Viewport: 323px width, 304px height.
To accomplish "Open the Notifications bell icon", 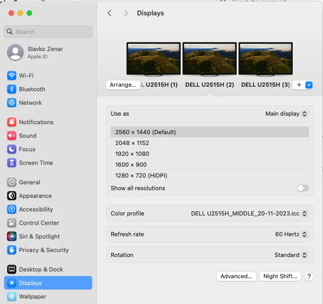I will 12,122.
